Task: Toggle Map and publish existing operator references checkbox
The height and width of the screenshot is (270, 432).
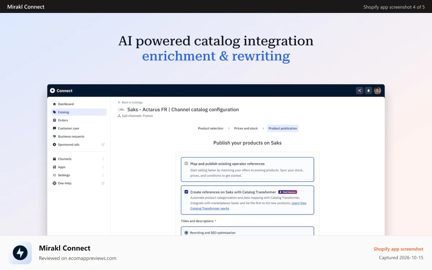Action: [x=186, y=163]
